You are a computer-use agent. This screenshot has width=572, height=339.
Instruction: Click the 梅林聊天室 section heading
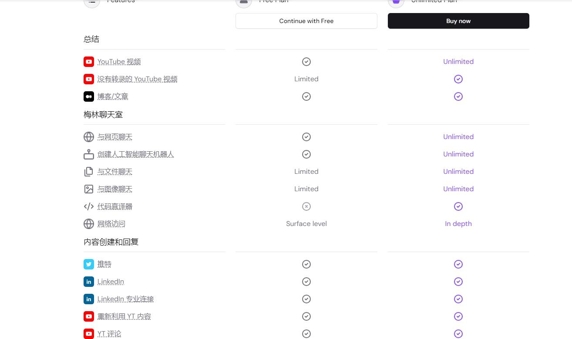(x=103, y=115)
